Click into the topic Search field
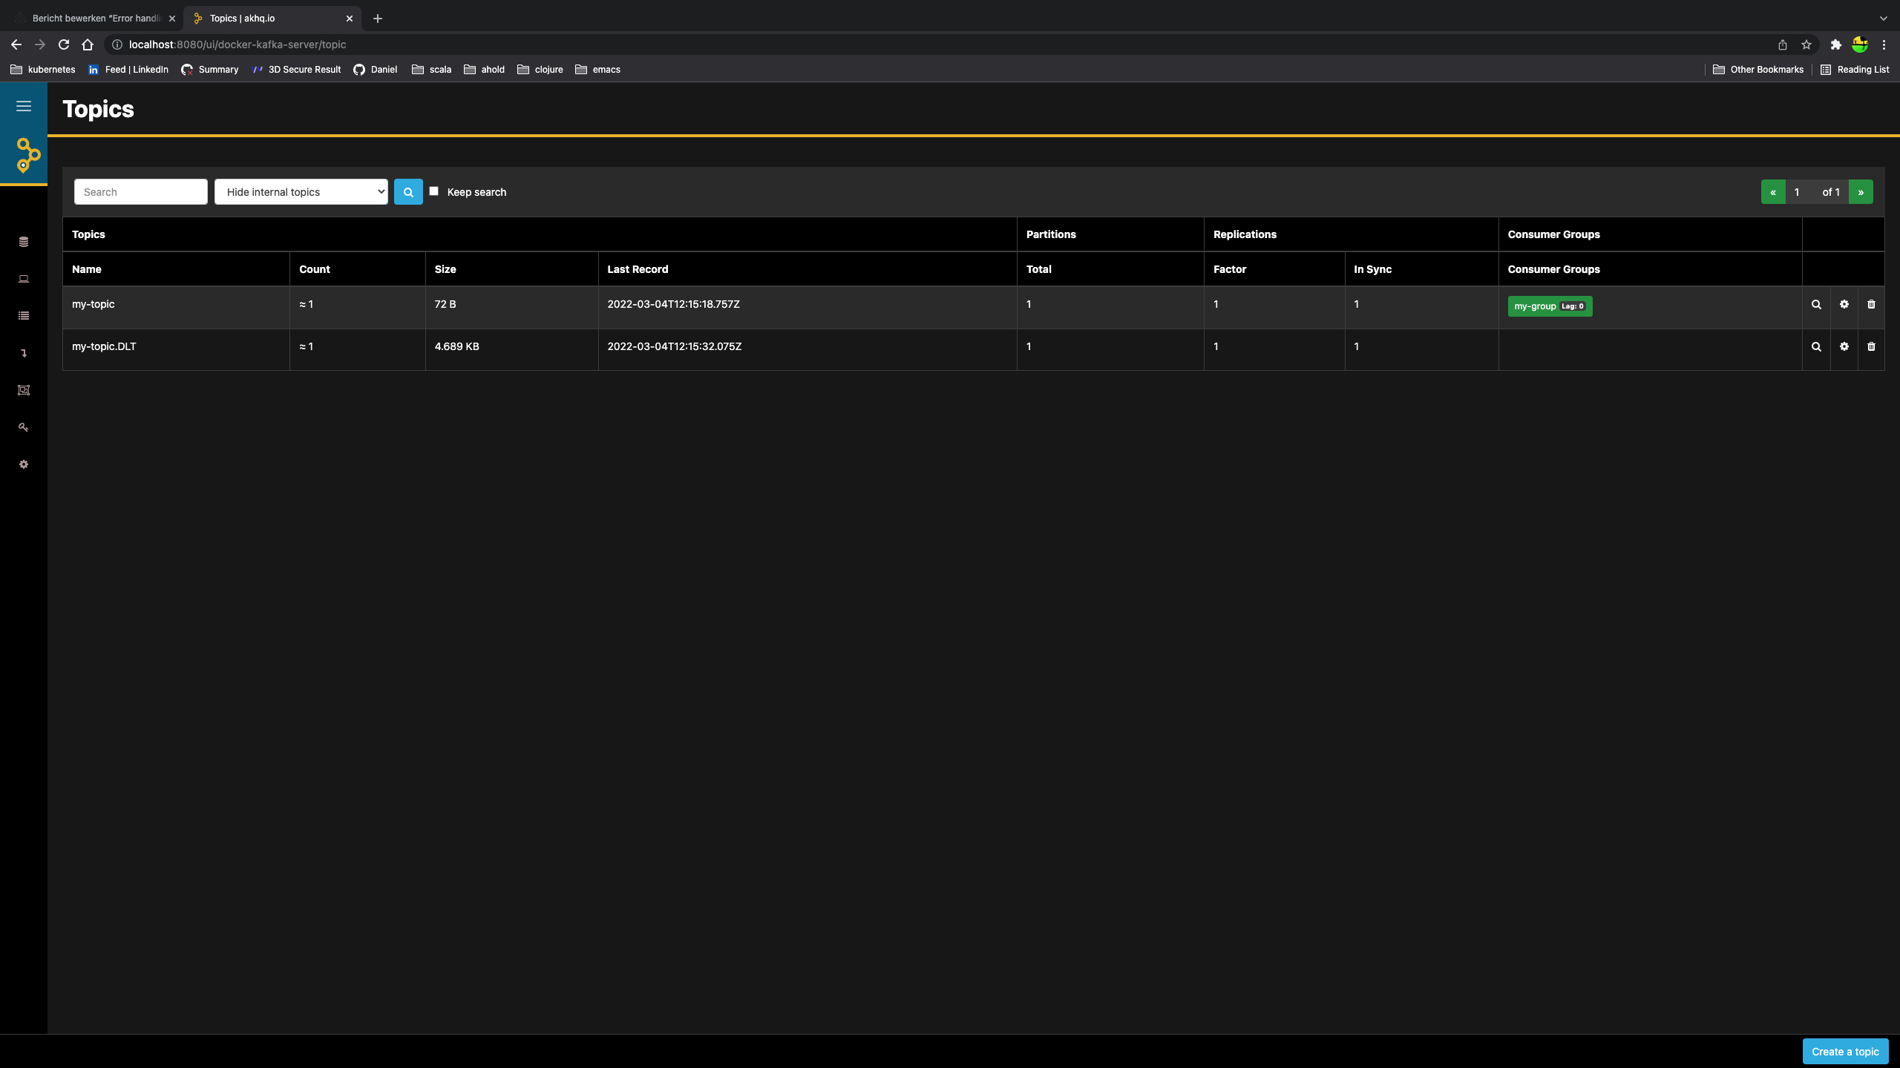1900x1068 pixels. [x=141, y=192]
